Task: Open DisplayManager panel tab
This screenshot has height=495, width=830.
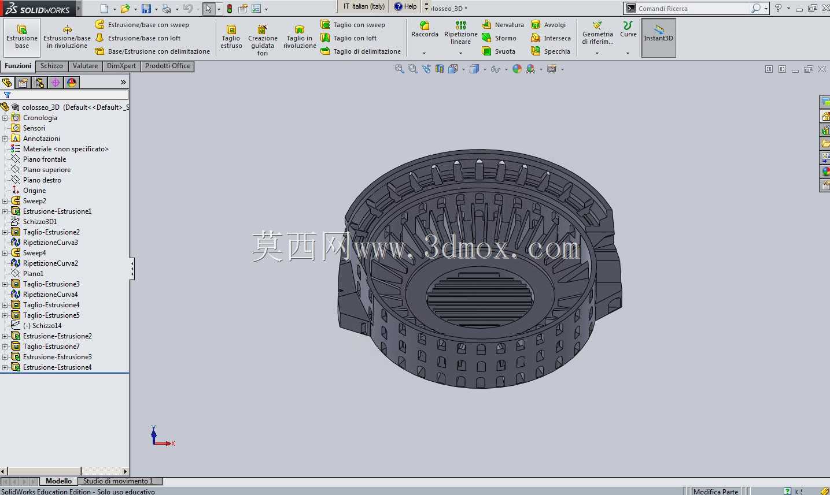Action: pos(72,83)
